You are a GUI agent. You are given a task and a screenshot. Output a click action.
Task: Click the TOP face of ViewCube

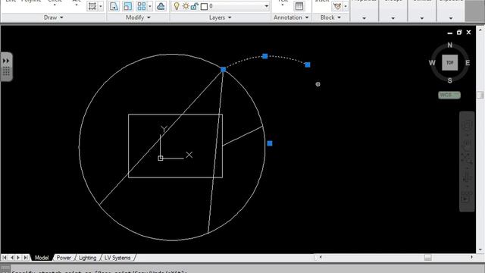click(449, 62)
